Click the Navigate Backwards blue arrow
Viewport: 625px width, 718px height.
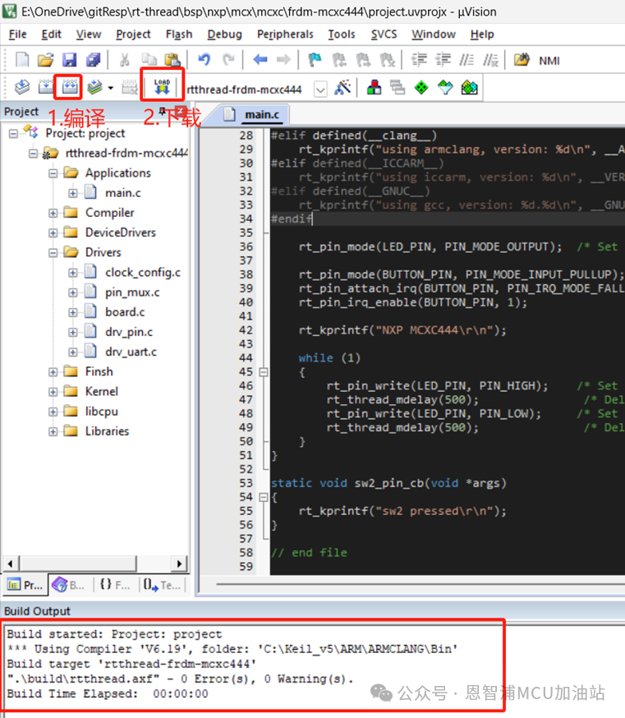point(260,60)
